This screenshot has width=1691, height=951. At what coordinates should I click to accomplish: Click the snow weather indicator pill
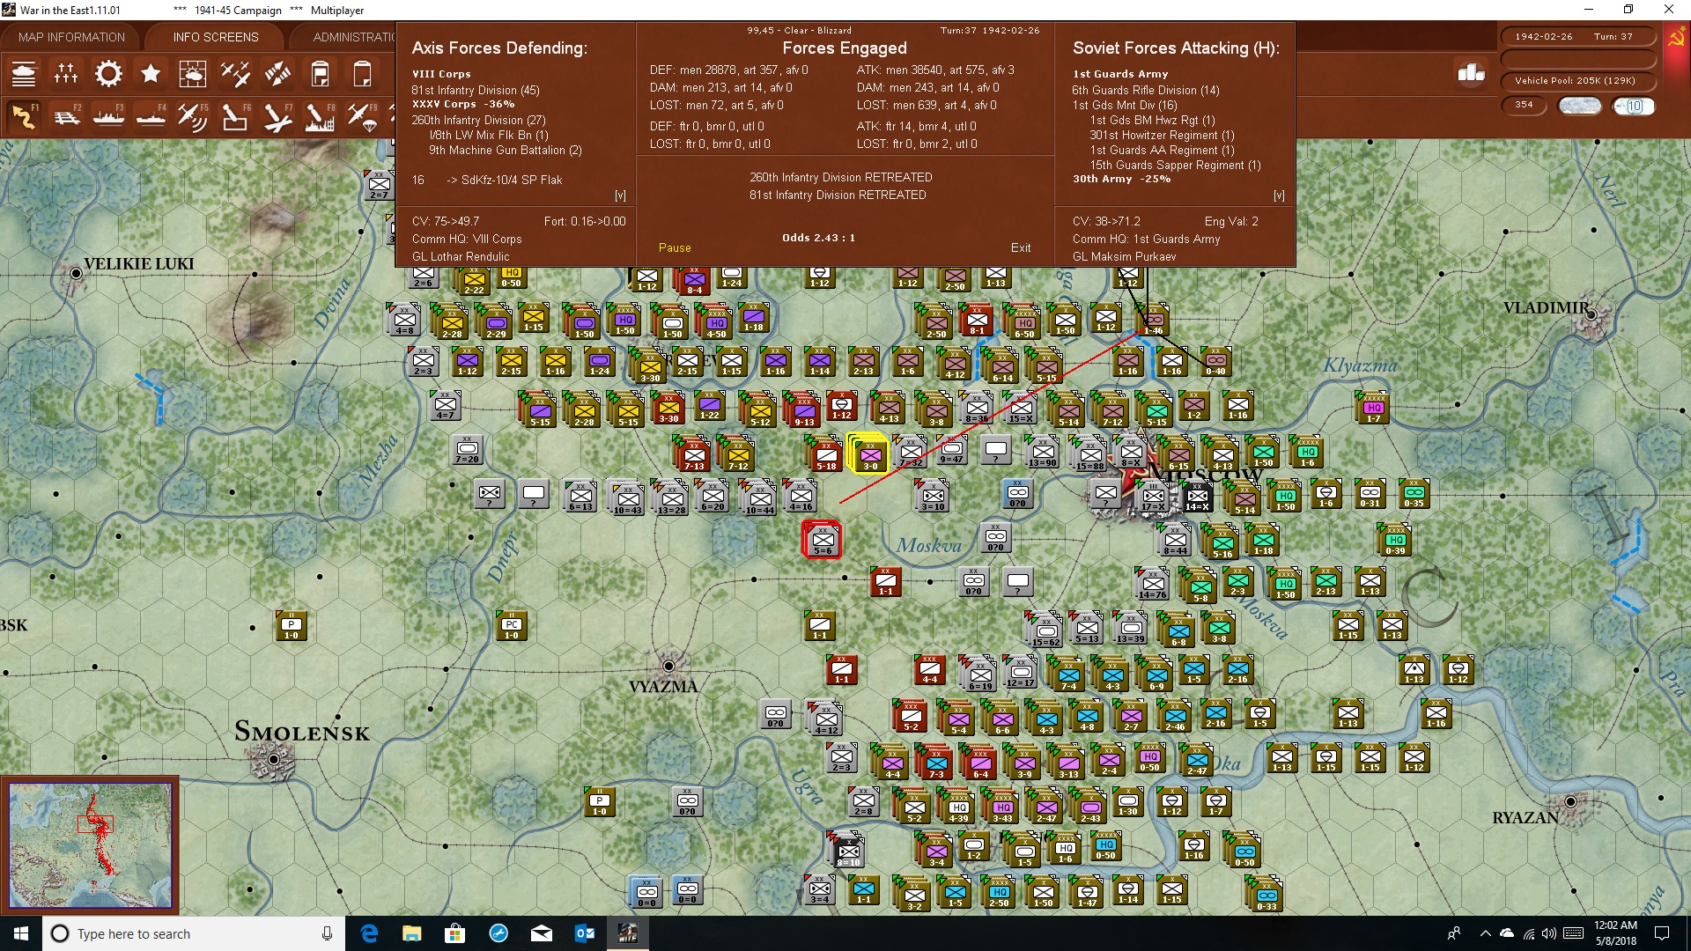(x=1580, y=106)
